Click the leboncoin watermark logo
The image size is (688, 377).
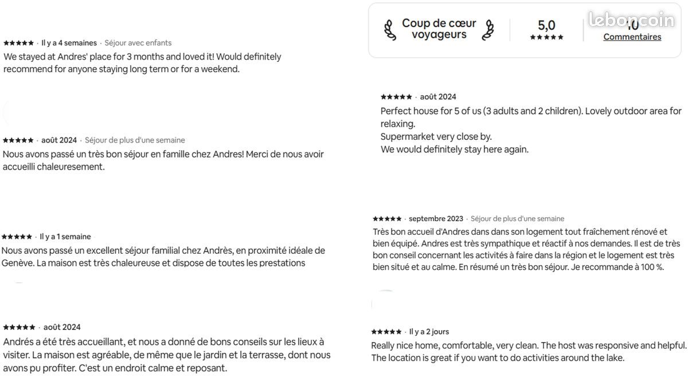pyautogui.click(x=631, y=19)
